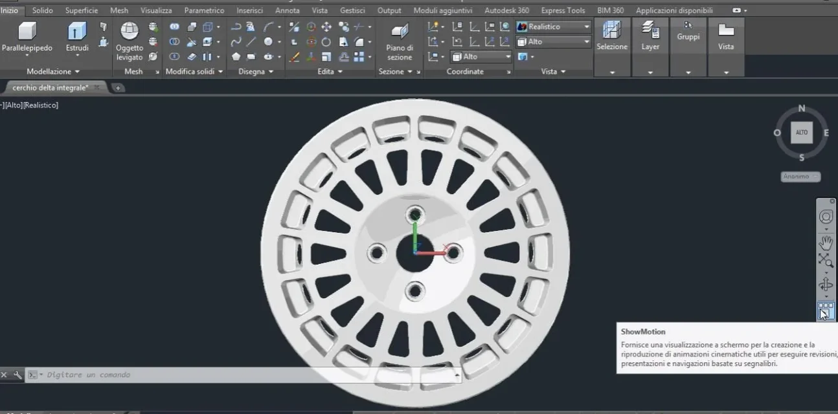The width and height of the screenshot is (838, 414).
Task: Click the 3D Rotate gizmo icon in Edita
Action: 311,41
